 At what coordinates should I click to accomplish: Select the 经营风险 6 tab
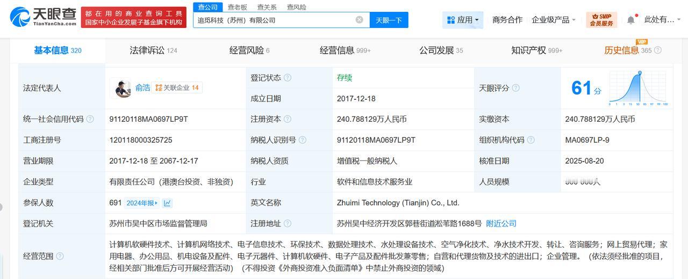click(x=249, y=50)
